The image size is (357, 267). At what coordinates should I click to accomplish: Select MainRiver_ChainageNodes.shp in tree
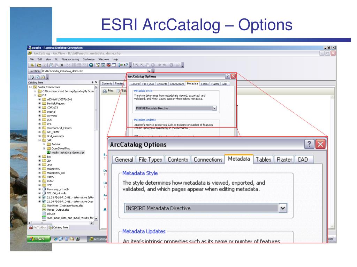pos(65,206)
